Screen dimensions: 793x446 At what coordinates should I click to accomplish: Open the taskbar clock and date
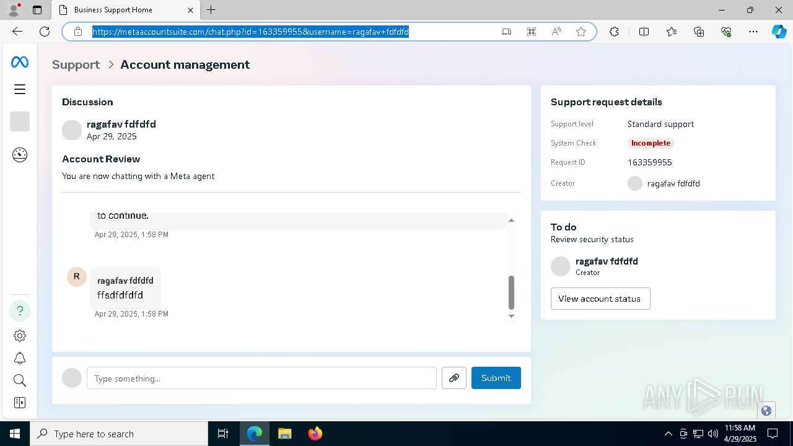tap(740, 434)
